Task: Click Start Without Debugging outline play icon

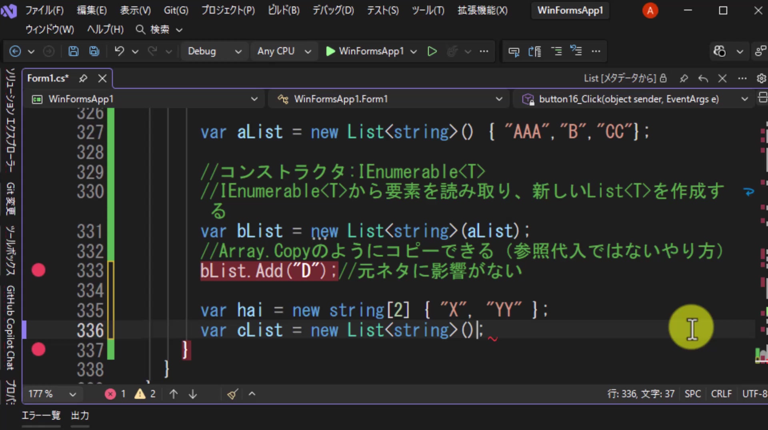Action: [432, 51]
